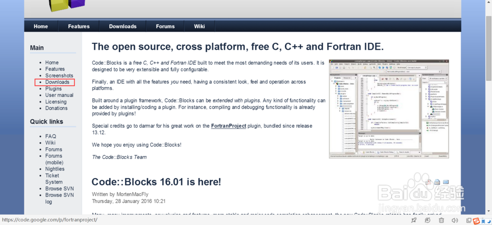
Task: Open Forums in the top navigation bar
Action: point(165,27)
